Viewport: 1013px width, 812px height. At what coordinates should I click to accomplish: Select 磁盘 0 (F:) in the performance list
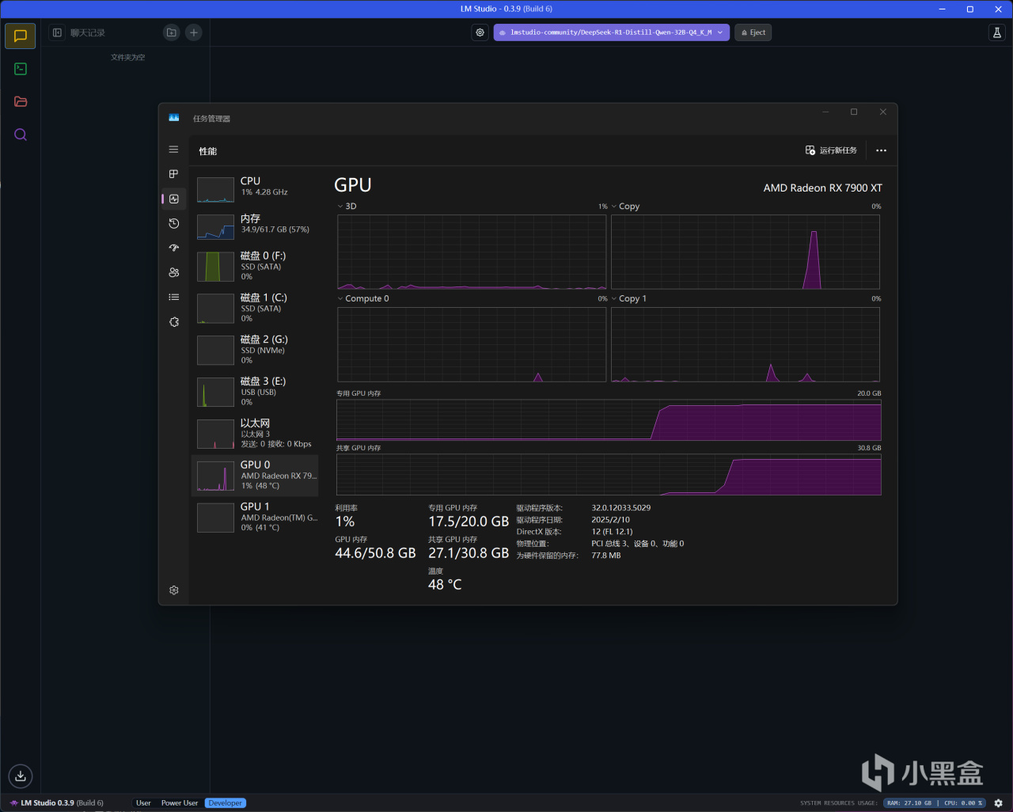[x=255, y=266]
